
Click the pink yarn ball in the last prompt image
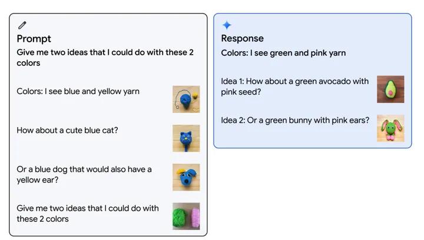point(195,216)
